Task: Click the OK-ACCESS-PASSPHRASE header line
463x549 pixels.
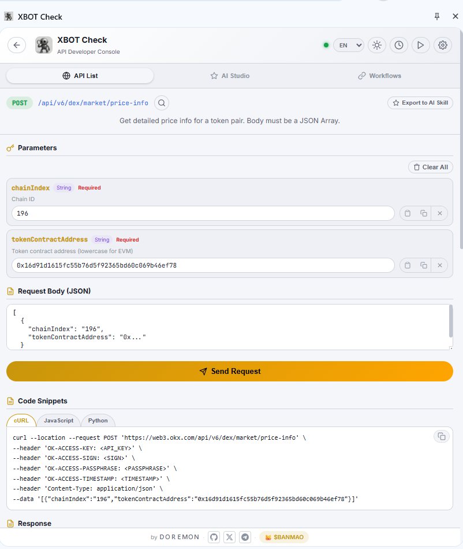Action: pos(95,469)
